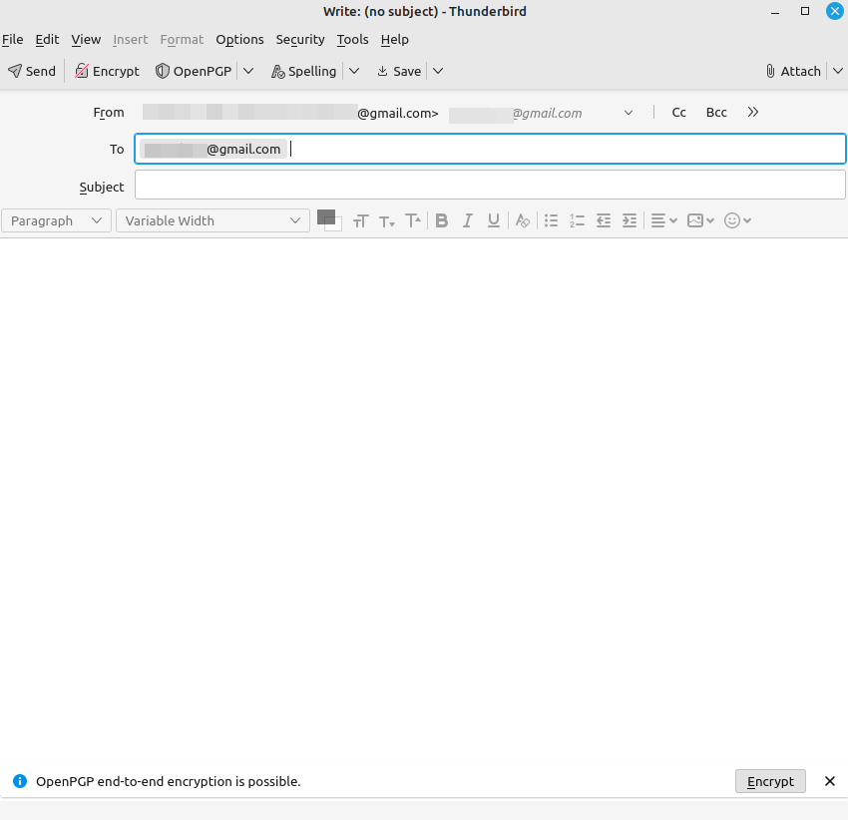848x820 pixels.
Task: Choose the text foreground color swatch
Action: (325, 216)
